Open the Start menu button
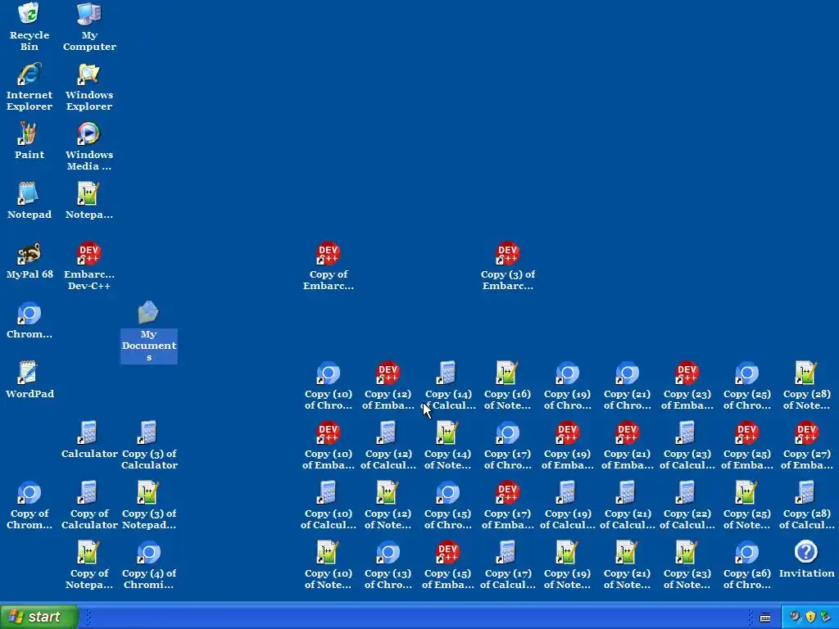The height and width of the screenshot is (629, 839). (39, 617)
